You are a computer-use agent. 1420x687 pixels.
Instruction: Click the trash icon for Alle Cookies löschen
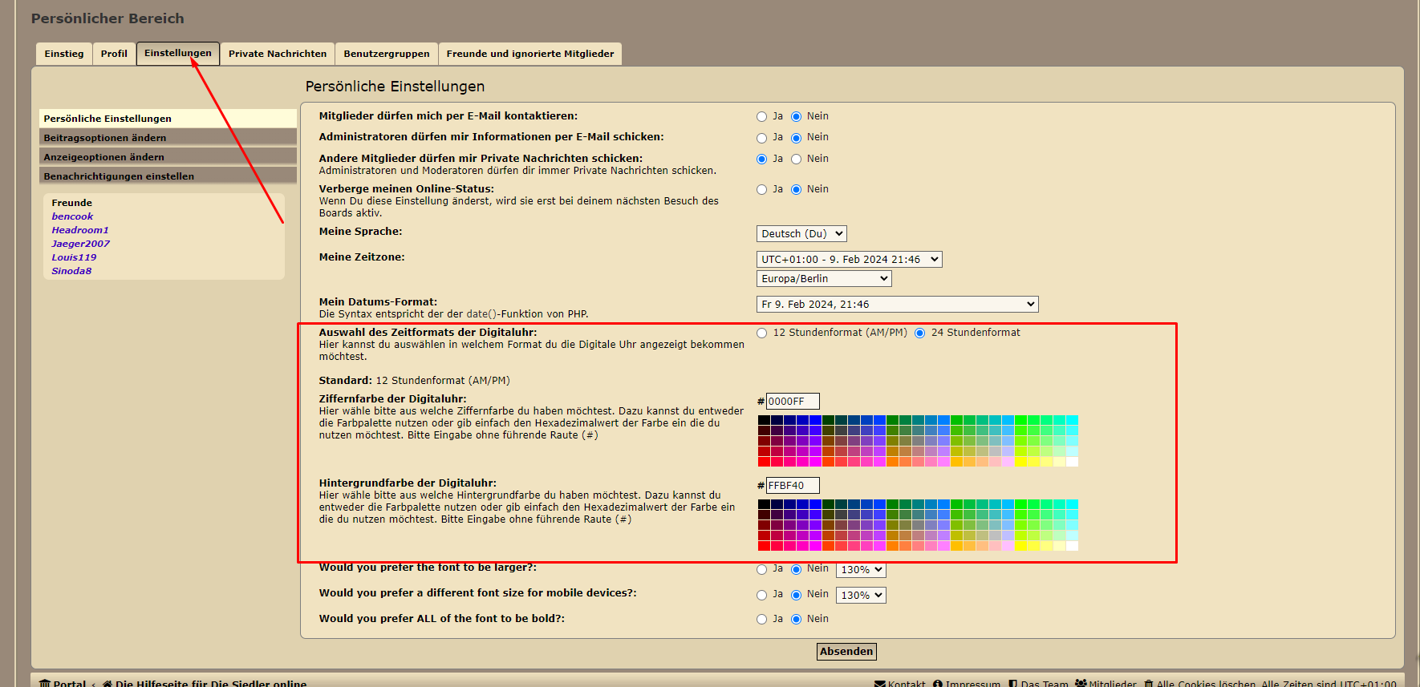(x=1149, y=683)
